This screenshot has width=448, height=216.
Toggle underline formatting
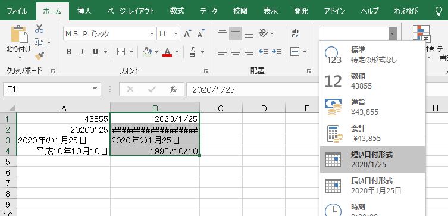[x=95, y=52]
